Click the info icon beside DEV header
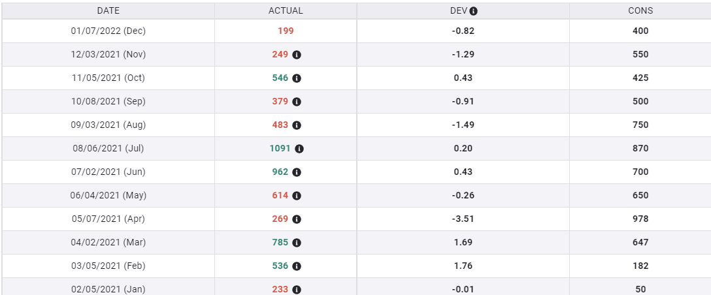711x295 pixels. [x=474, y=11]
